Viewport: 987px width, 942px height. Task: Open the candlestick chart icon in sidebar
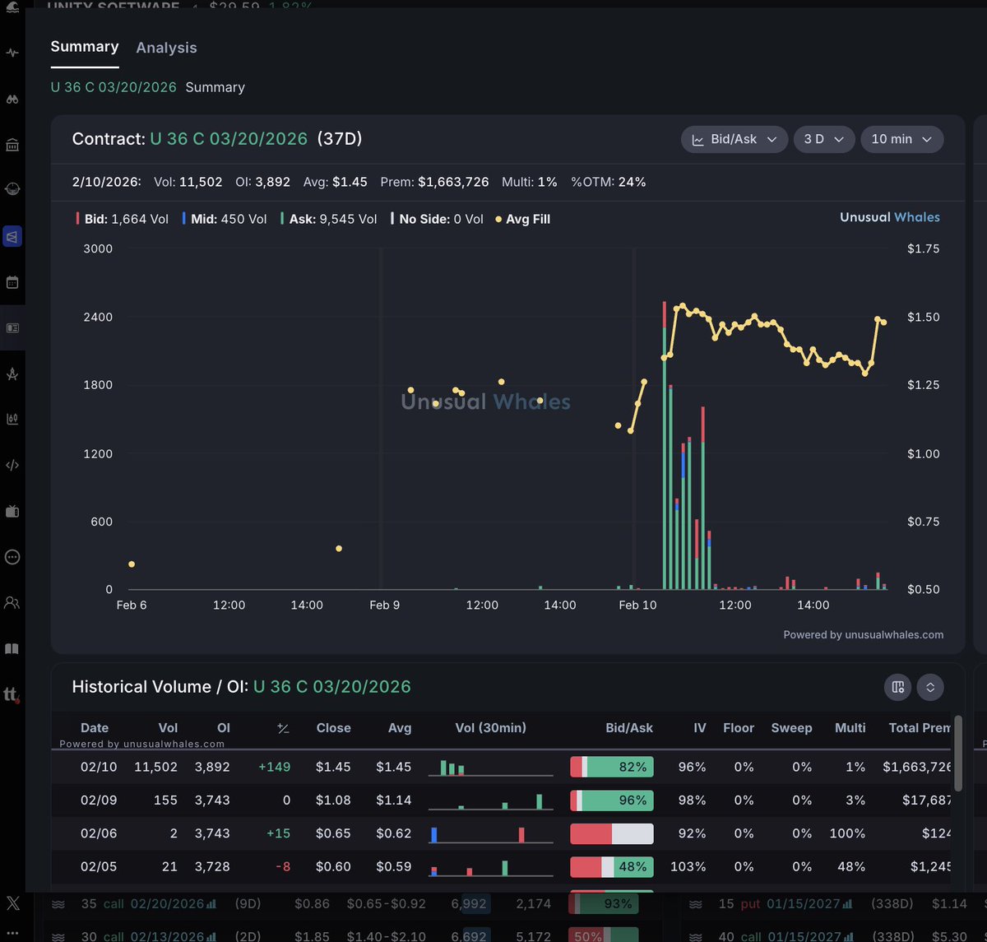[x=12, y=419]
